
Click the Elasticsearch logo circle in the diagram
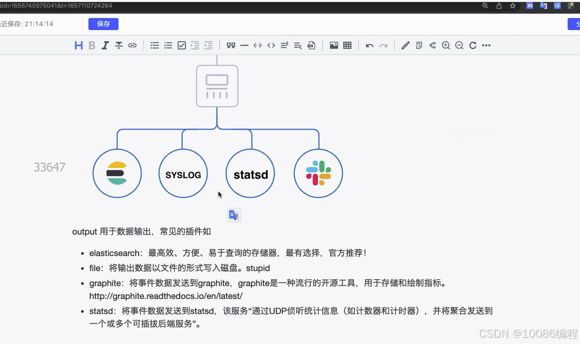coord(117,173)
